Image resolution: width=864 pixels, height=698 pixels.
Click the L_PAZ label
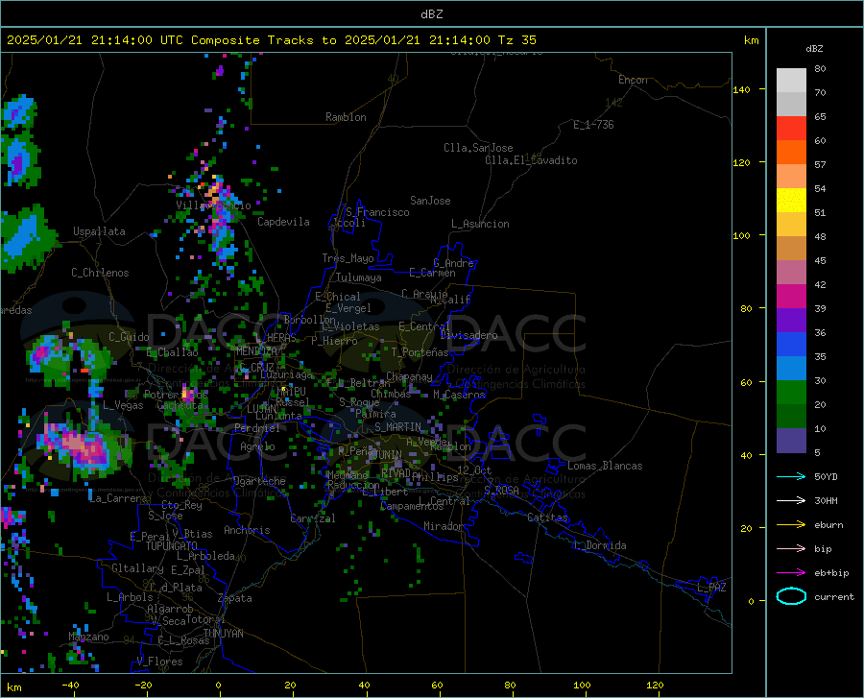point(711,588)
